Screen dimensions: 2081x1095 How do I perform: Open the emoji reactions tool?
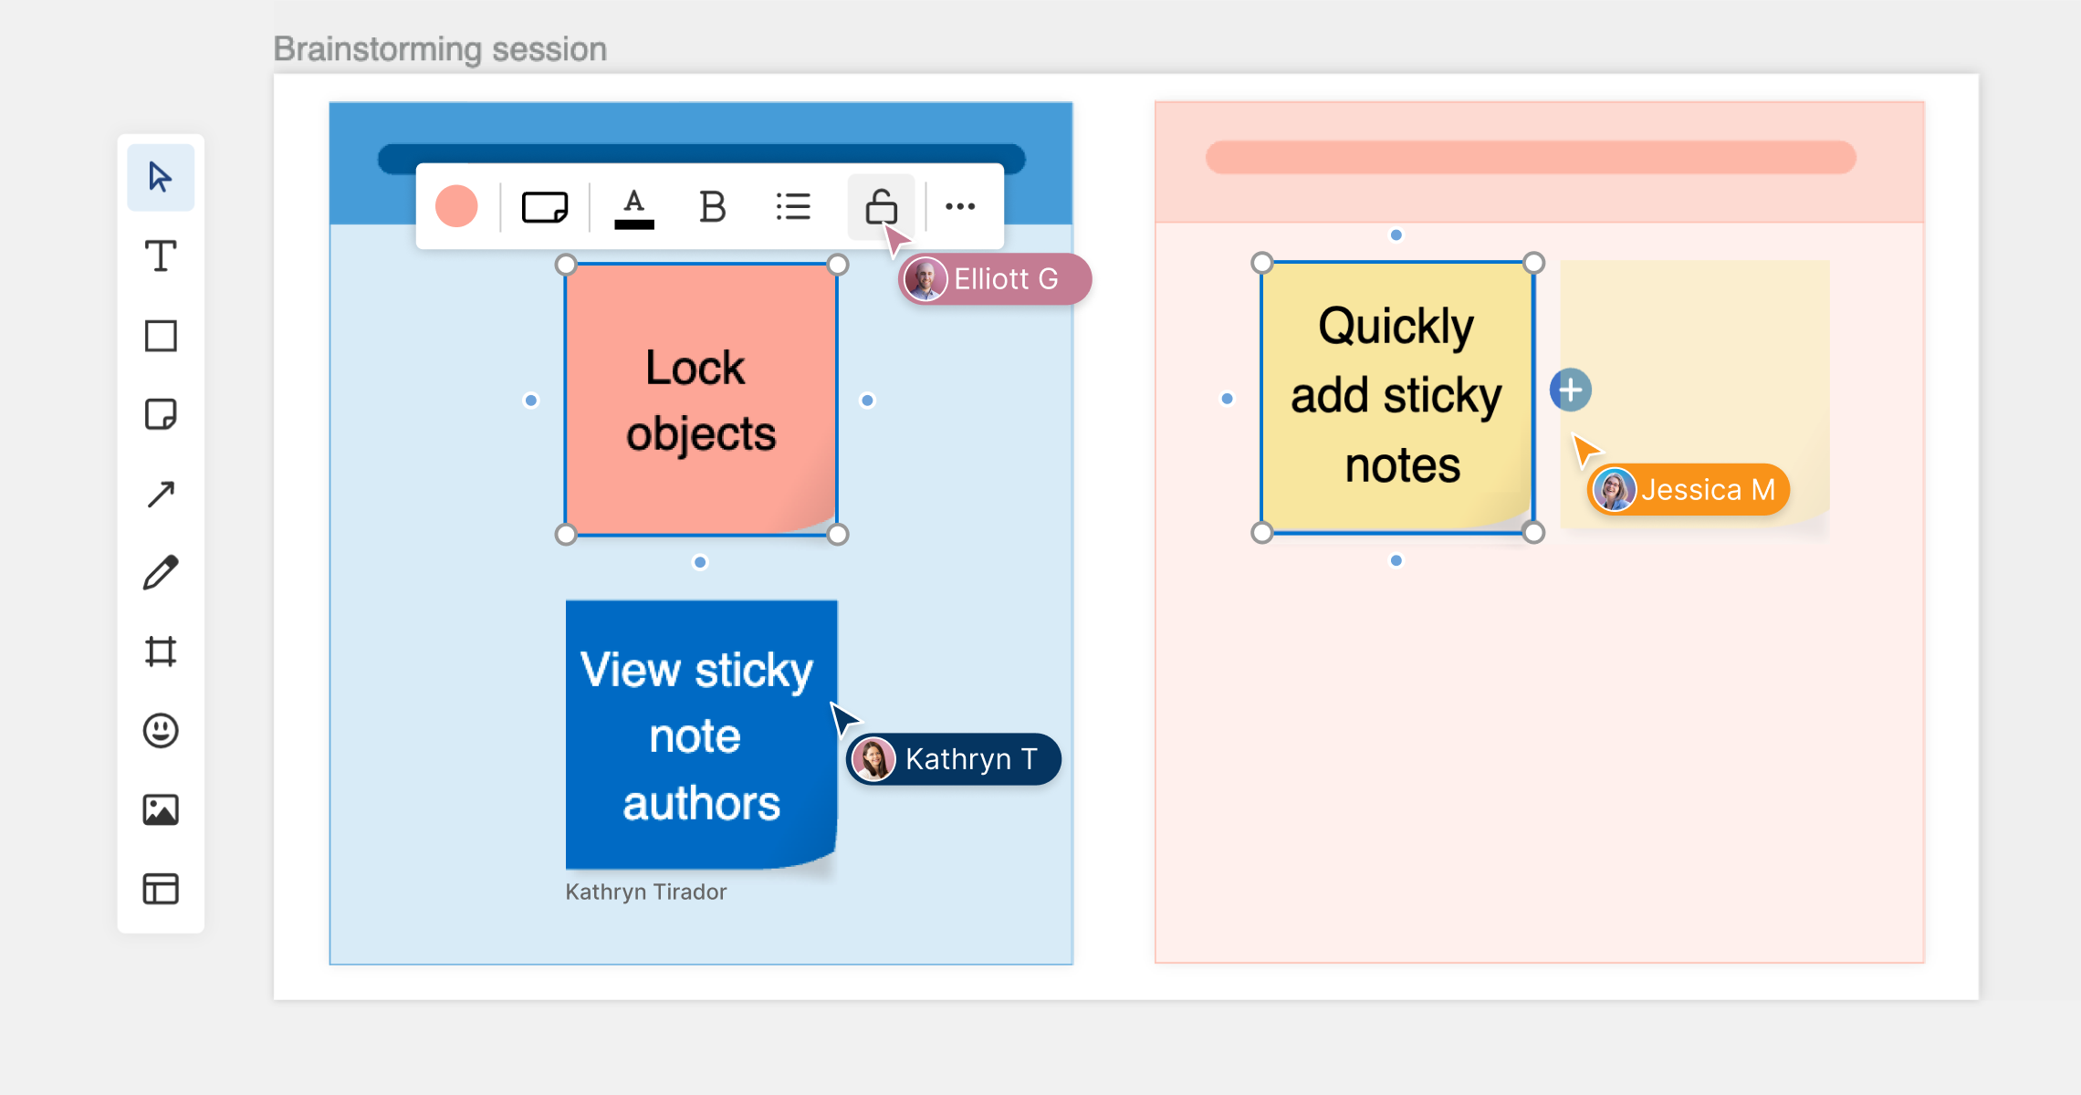point(161,730)
